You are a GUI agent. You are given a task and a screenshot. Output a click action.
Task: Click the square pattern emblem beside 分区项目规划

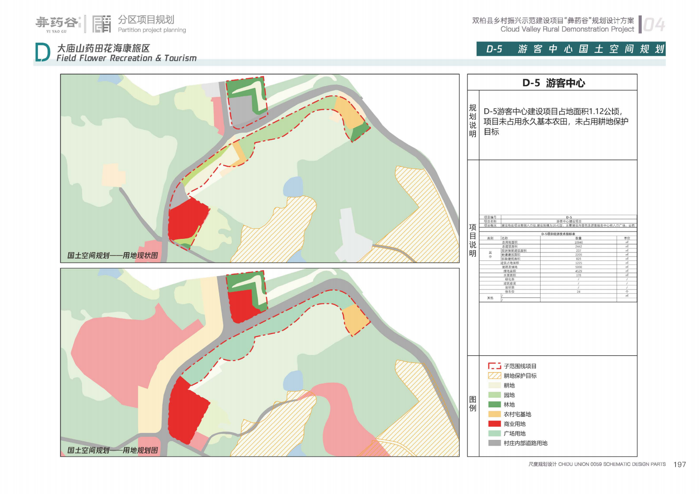pos(102,24)
